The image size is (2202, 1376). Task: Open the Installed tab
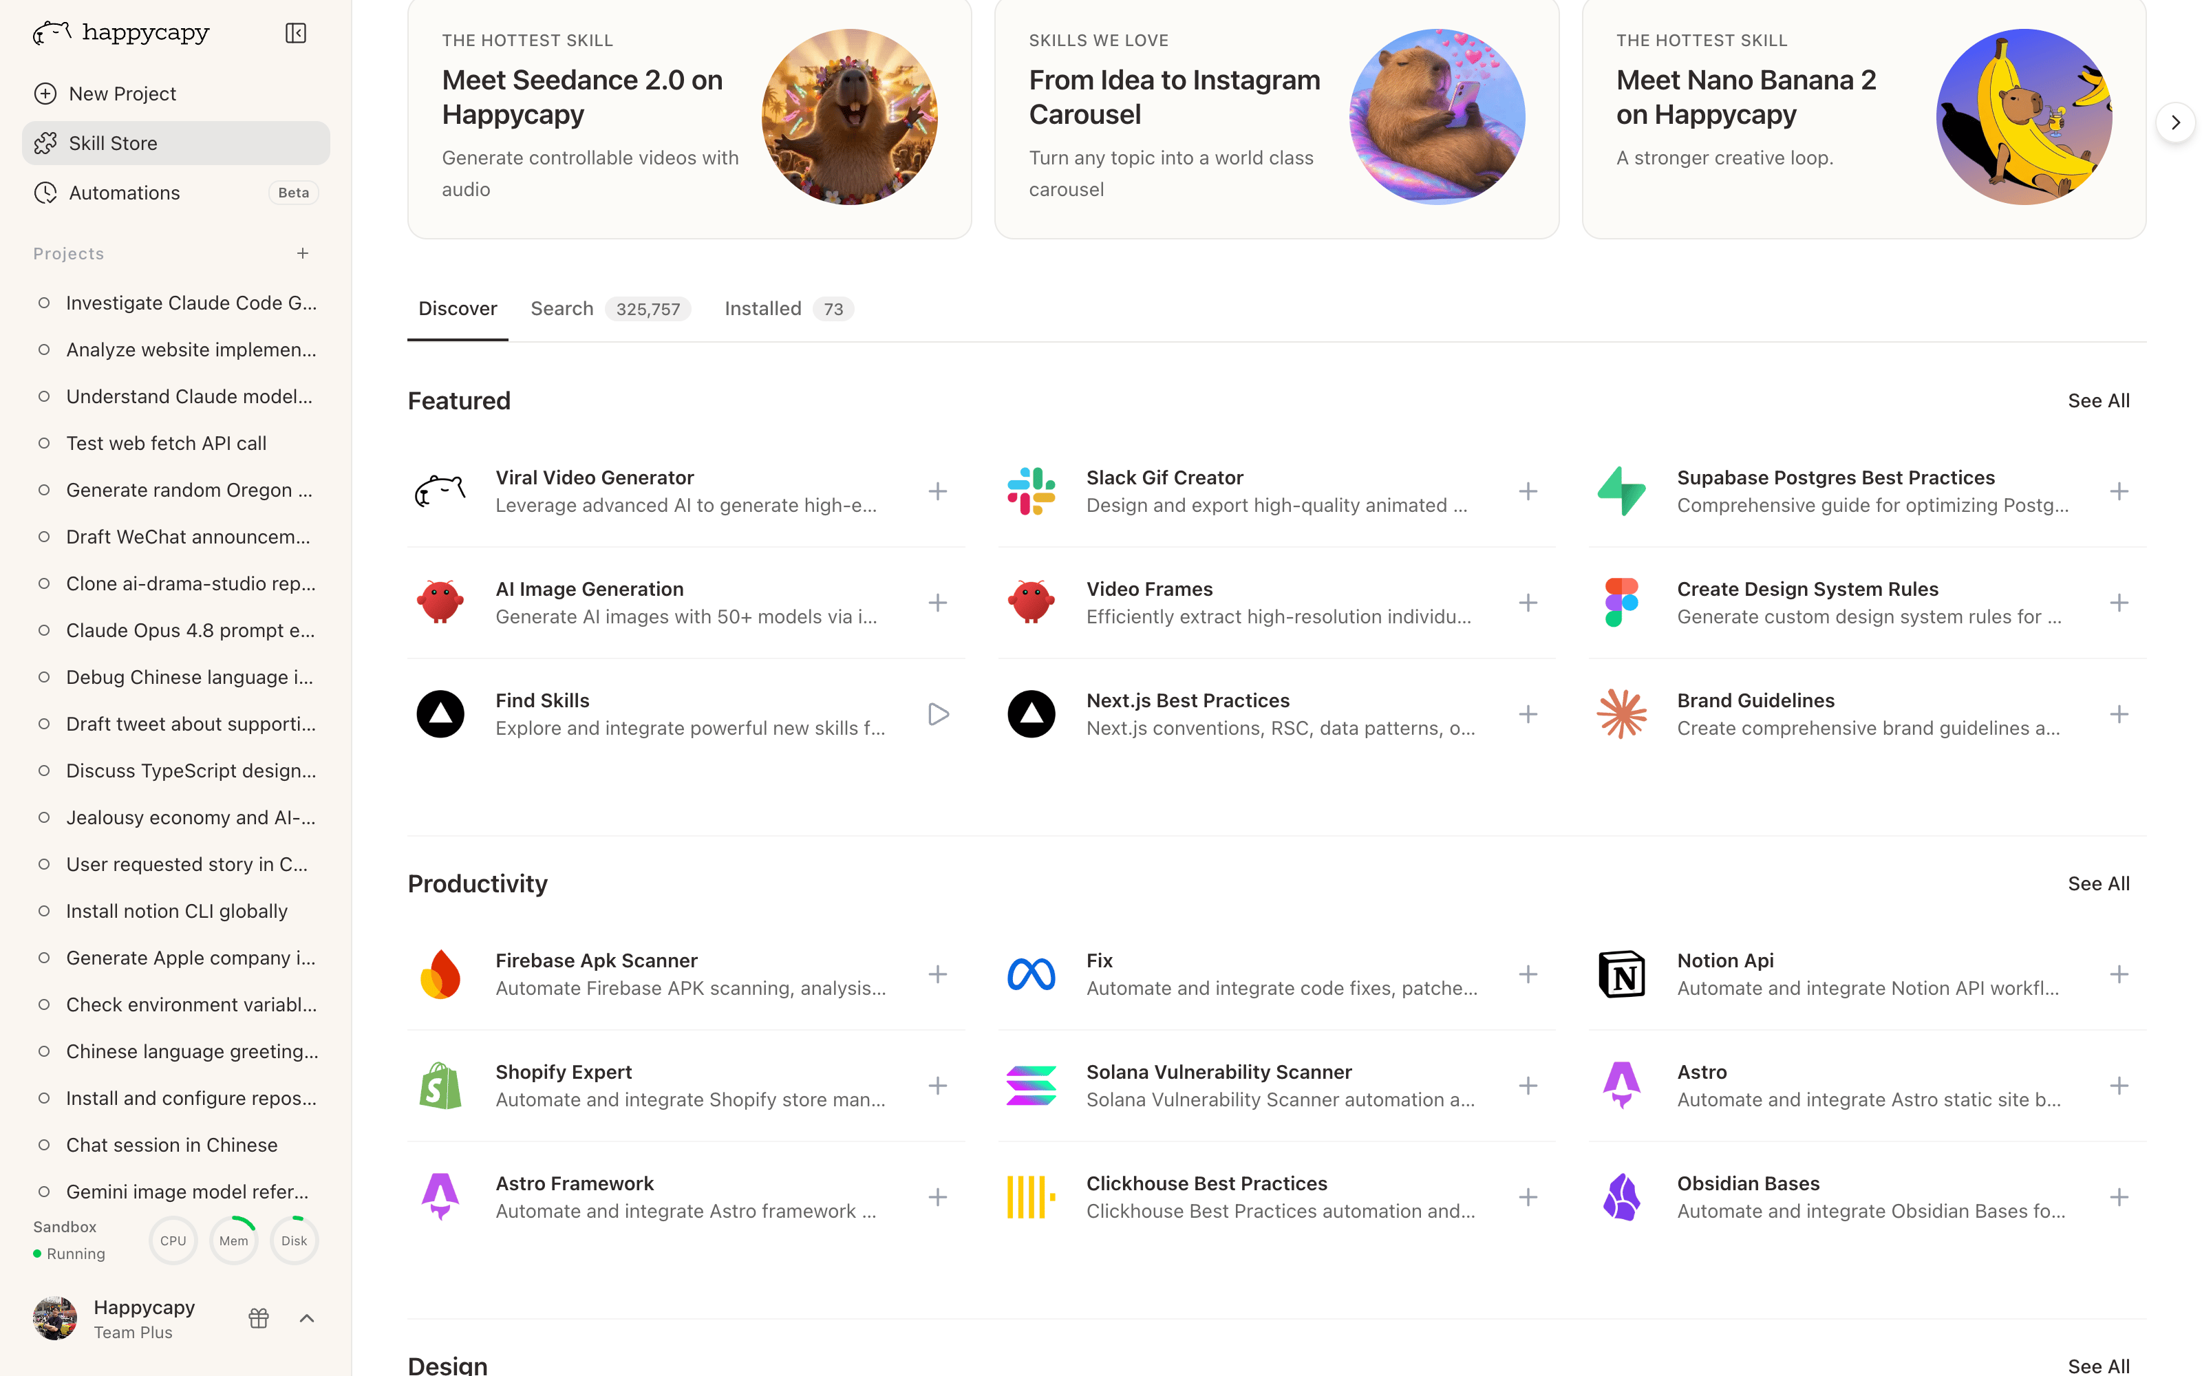pyautogui.click(x=788, y=308)
